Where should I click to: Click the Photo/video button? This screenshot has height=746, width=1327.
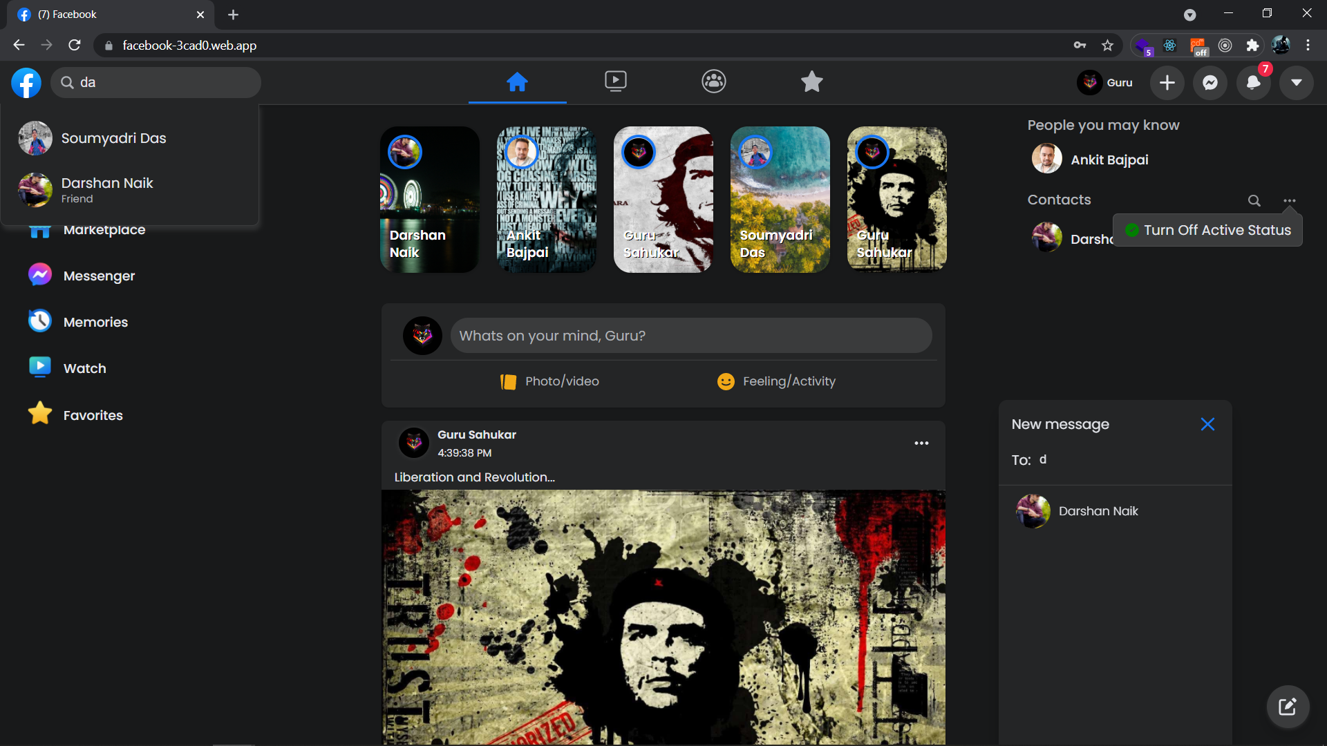(550, 381)
